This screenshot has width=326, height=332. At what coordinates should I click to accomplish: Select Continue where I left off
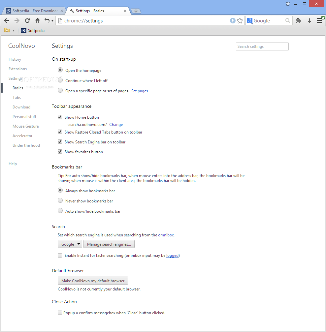pyautogui.click(x=60, y=80)
